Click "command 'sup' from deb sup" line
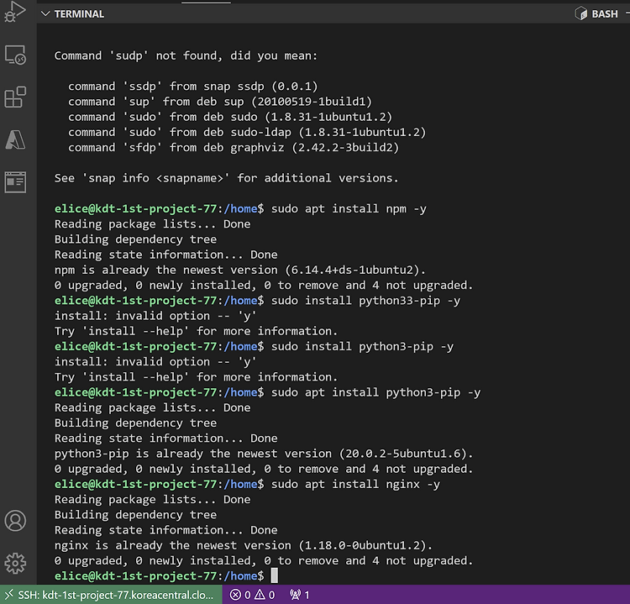Screen dimensions: 630x604 coord(220,102)
